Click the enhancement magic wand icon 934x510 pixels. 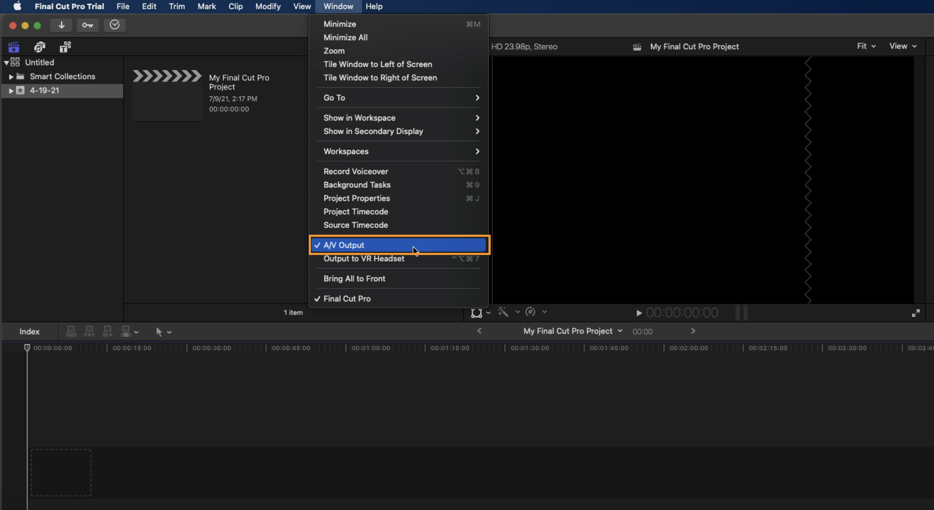coord(503,312)
